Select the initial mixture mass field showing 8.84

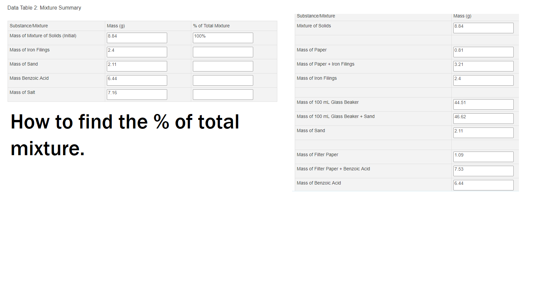coord(136,38)
